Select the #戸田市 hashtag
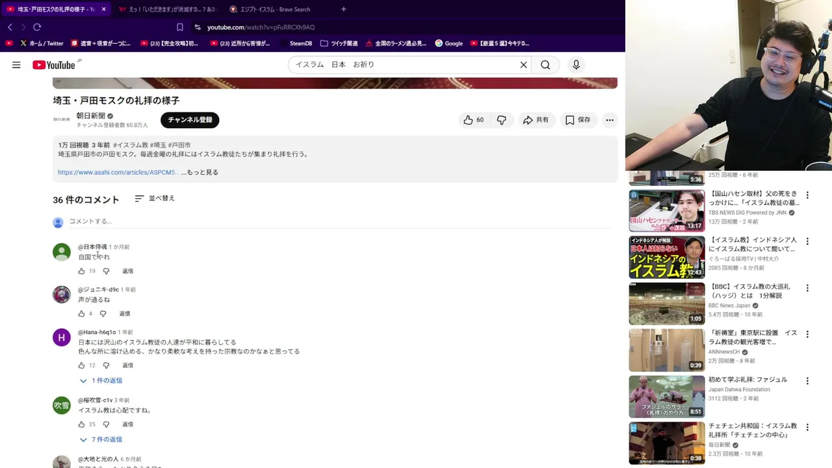The width and height of the screenshot is (832, 468). pos(179,145)
